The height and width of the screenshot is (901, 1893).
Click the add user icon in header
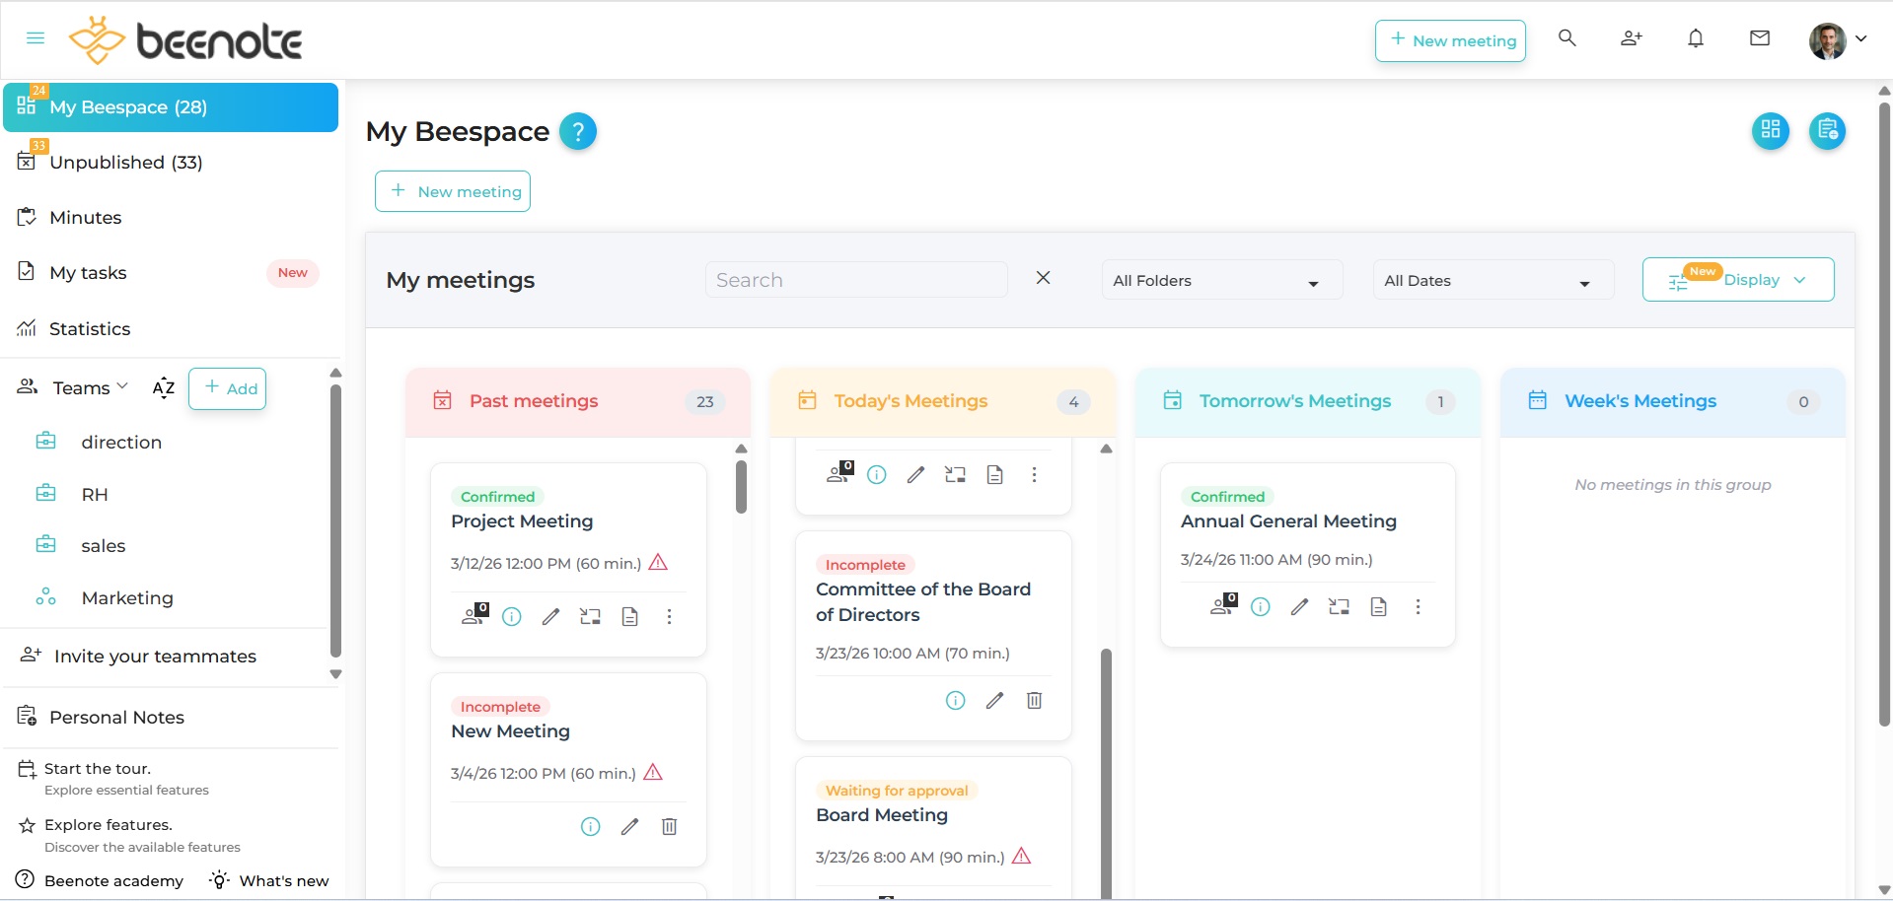pyautogui.click(x=1631, y=38)
